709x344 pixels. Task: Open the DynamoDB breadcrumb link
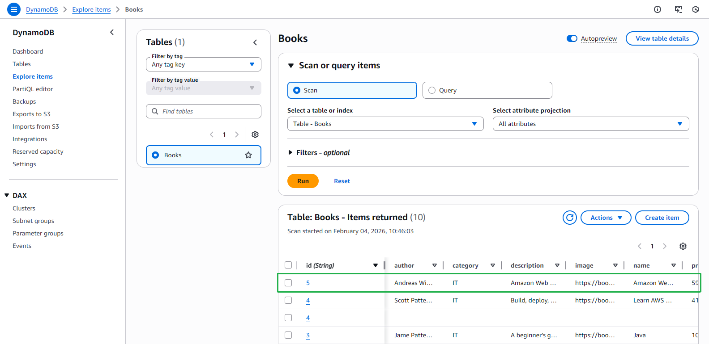[x=42, y=9]
